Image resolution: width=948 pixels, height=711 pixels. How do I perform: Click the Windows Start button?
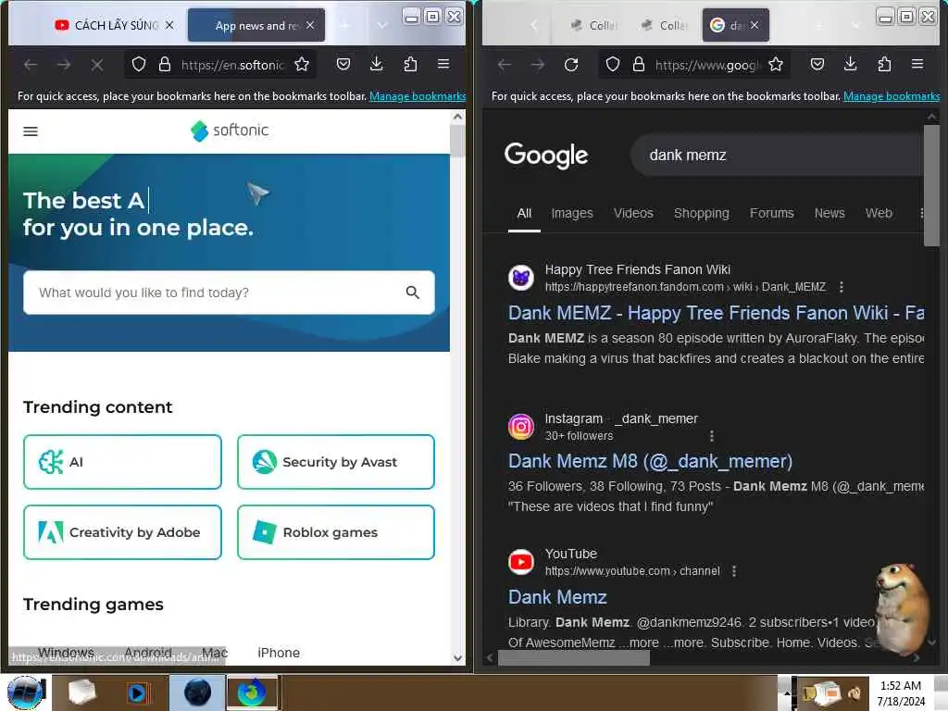pyautogui.click(x=26, y=692)
